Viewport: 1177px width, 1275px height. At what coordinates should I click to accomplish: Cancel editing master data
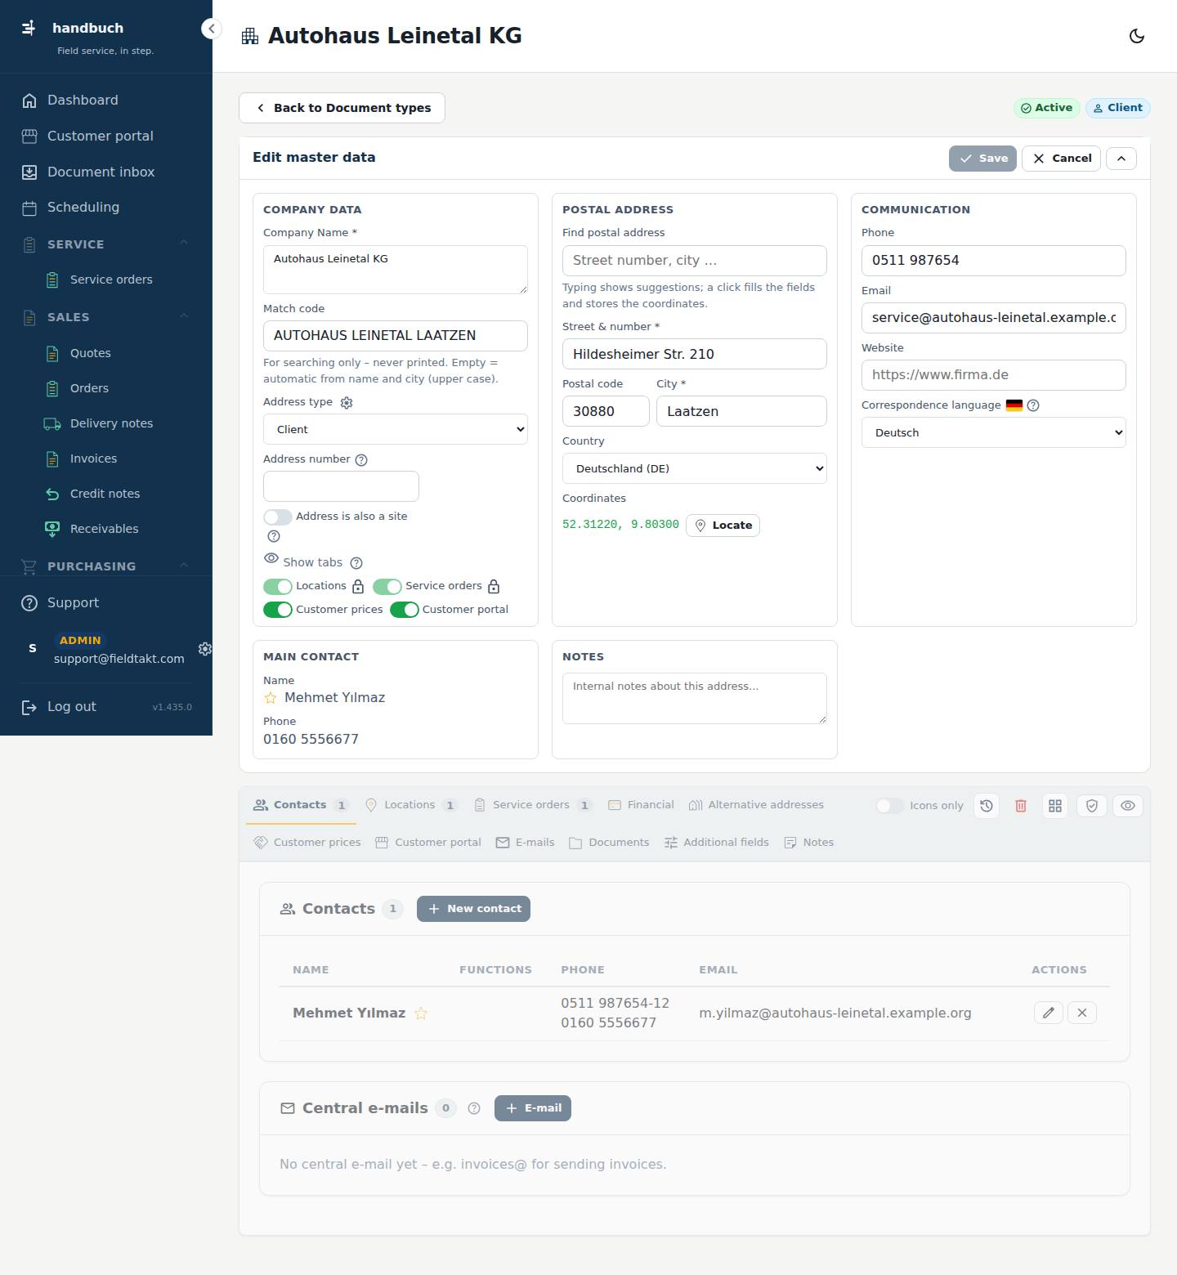(x=1062, y=159)
